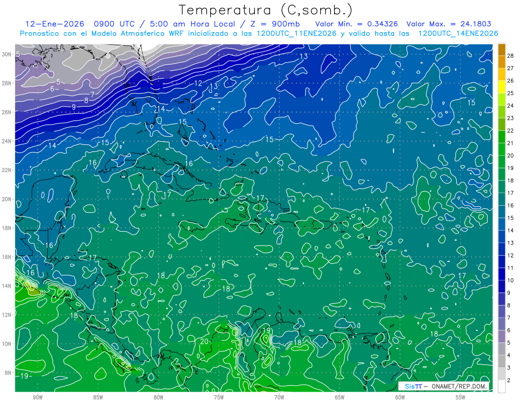Click contour label '6' in the northwest gradient

pos(52,89)
